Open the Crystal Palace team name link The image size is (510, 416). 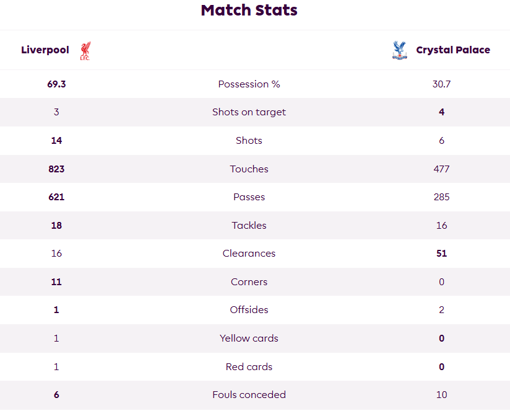pos(453,50)
